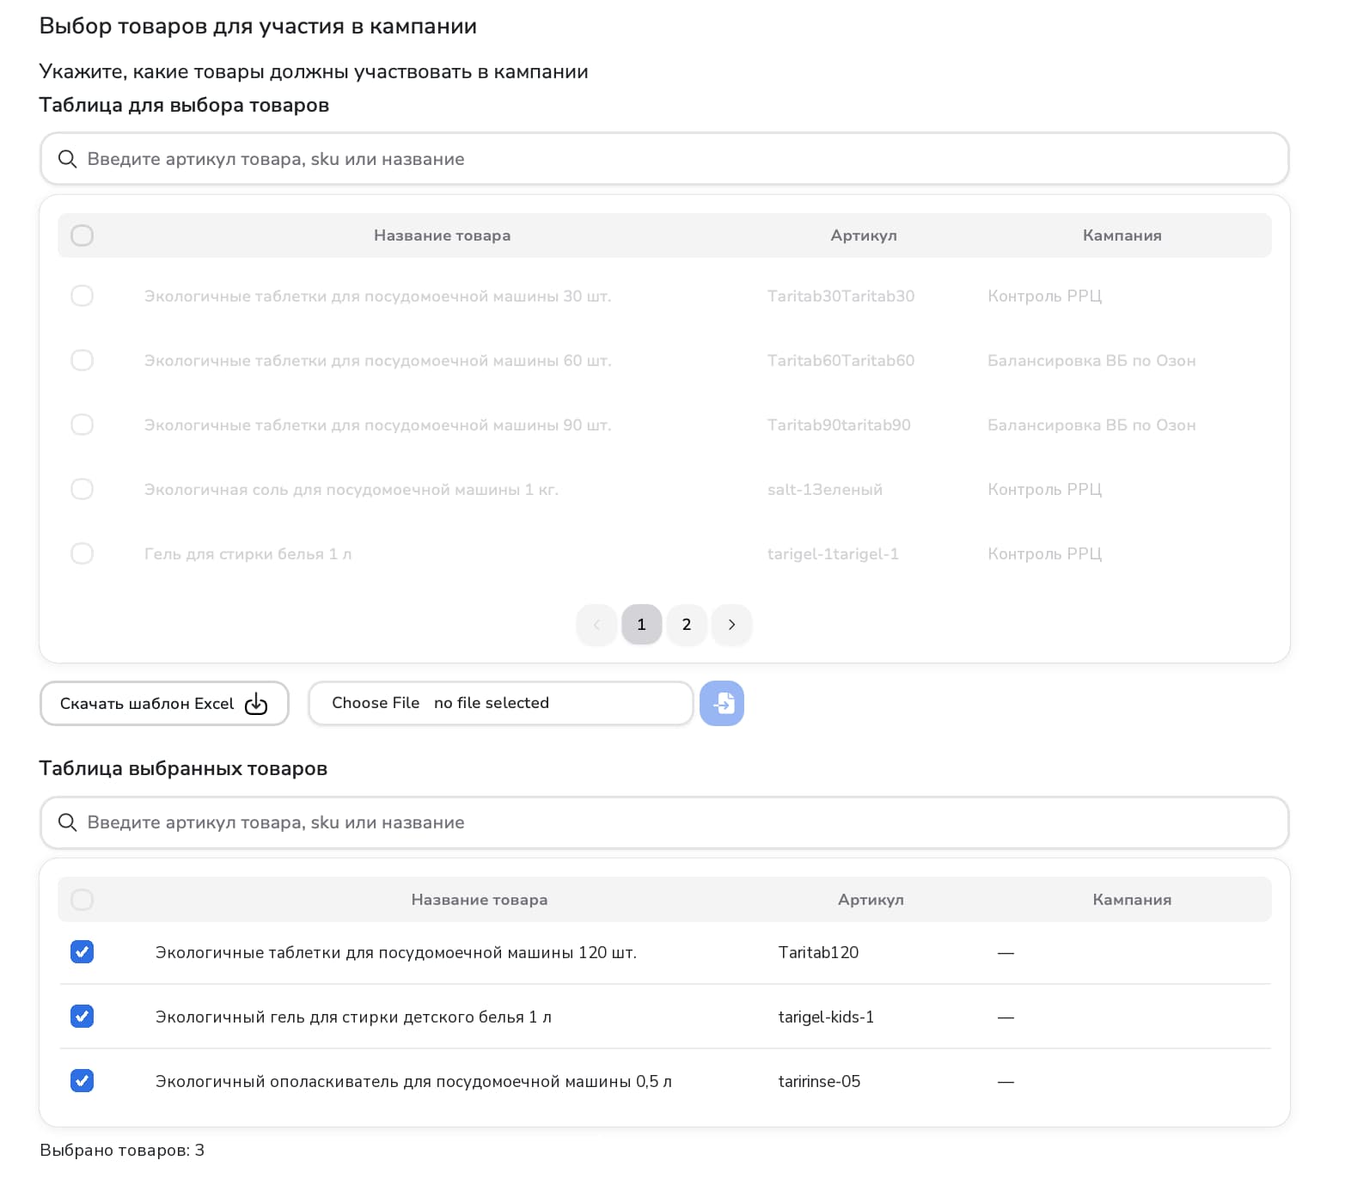Viewport: 1351px width, 1179px height.
Task: Select the salt-1Зеленый product checkbox
Action: 82,489
